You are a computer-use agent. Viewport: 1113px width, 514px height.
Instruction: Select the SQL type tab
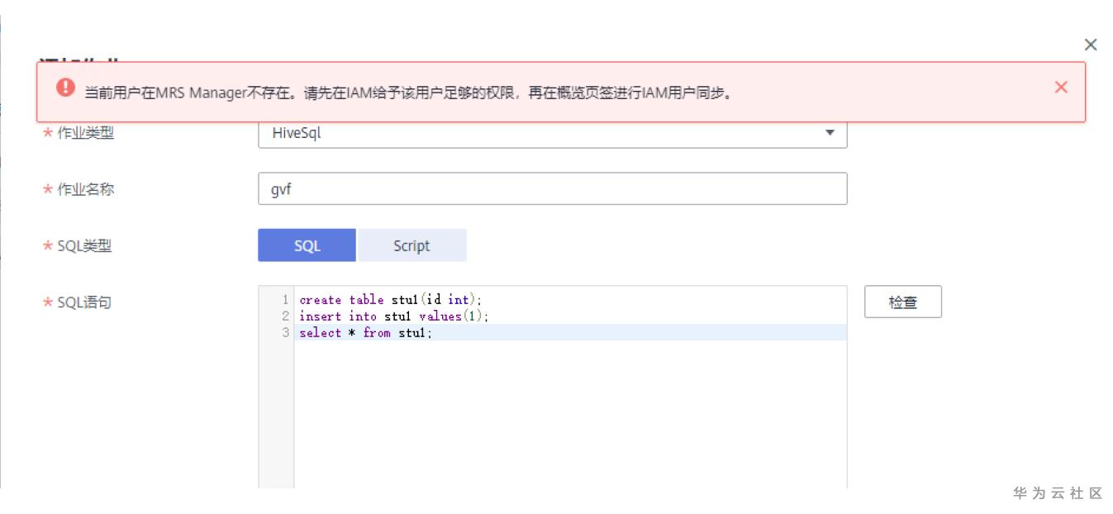pos(307,245)
